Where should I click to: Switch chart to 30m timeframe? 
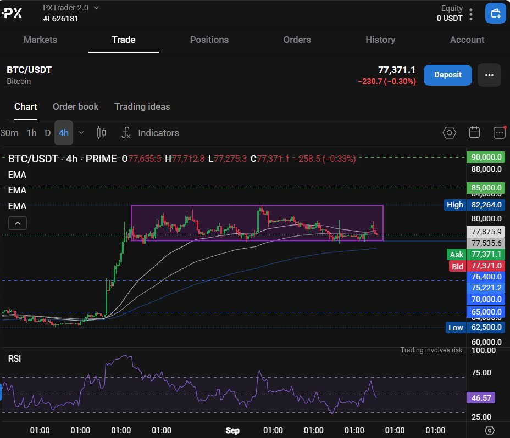[9, 133]
